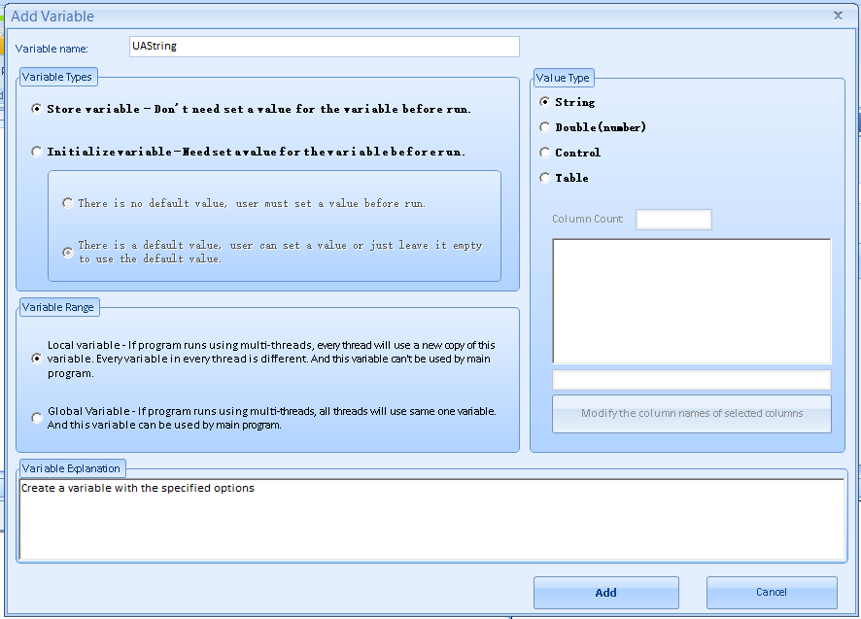Select the Store variable radio option
Image resolution: width=861 pixels, height=619 pixels.
pyautogui.click(x=38, y=110)
